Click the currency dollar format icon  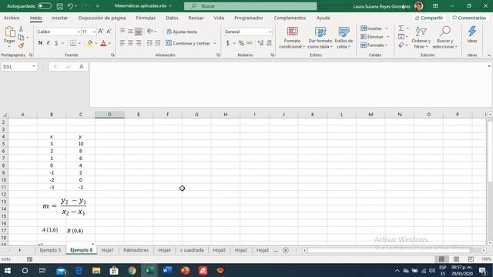[x=228, y=43]
